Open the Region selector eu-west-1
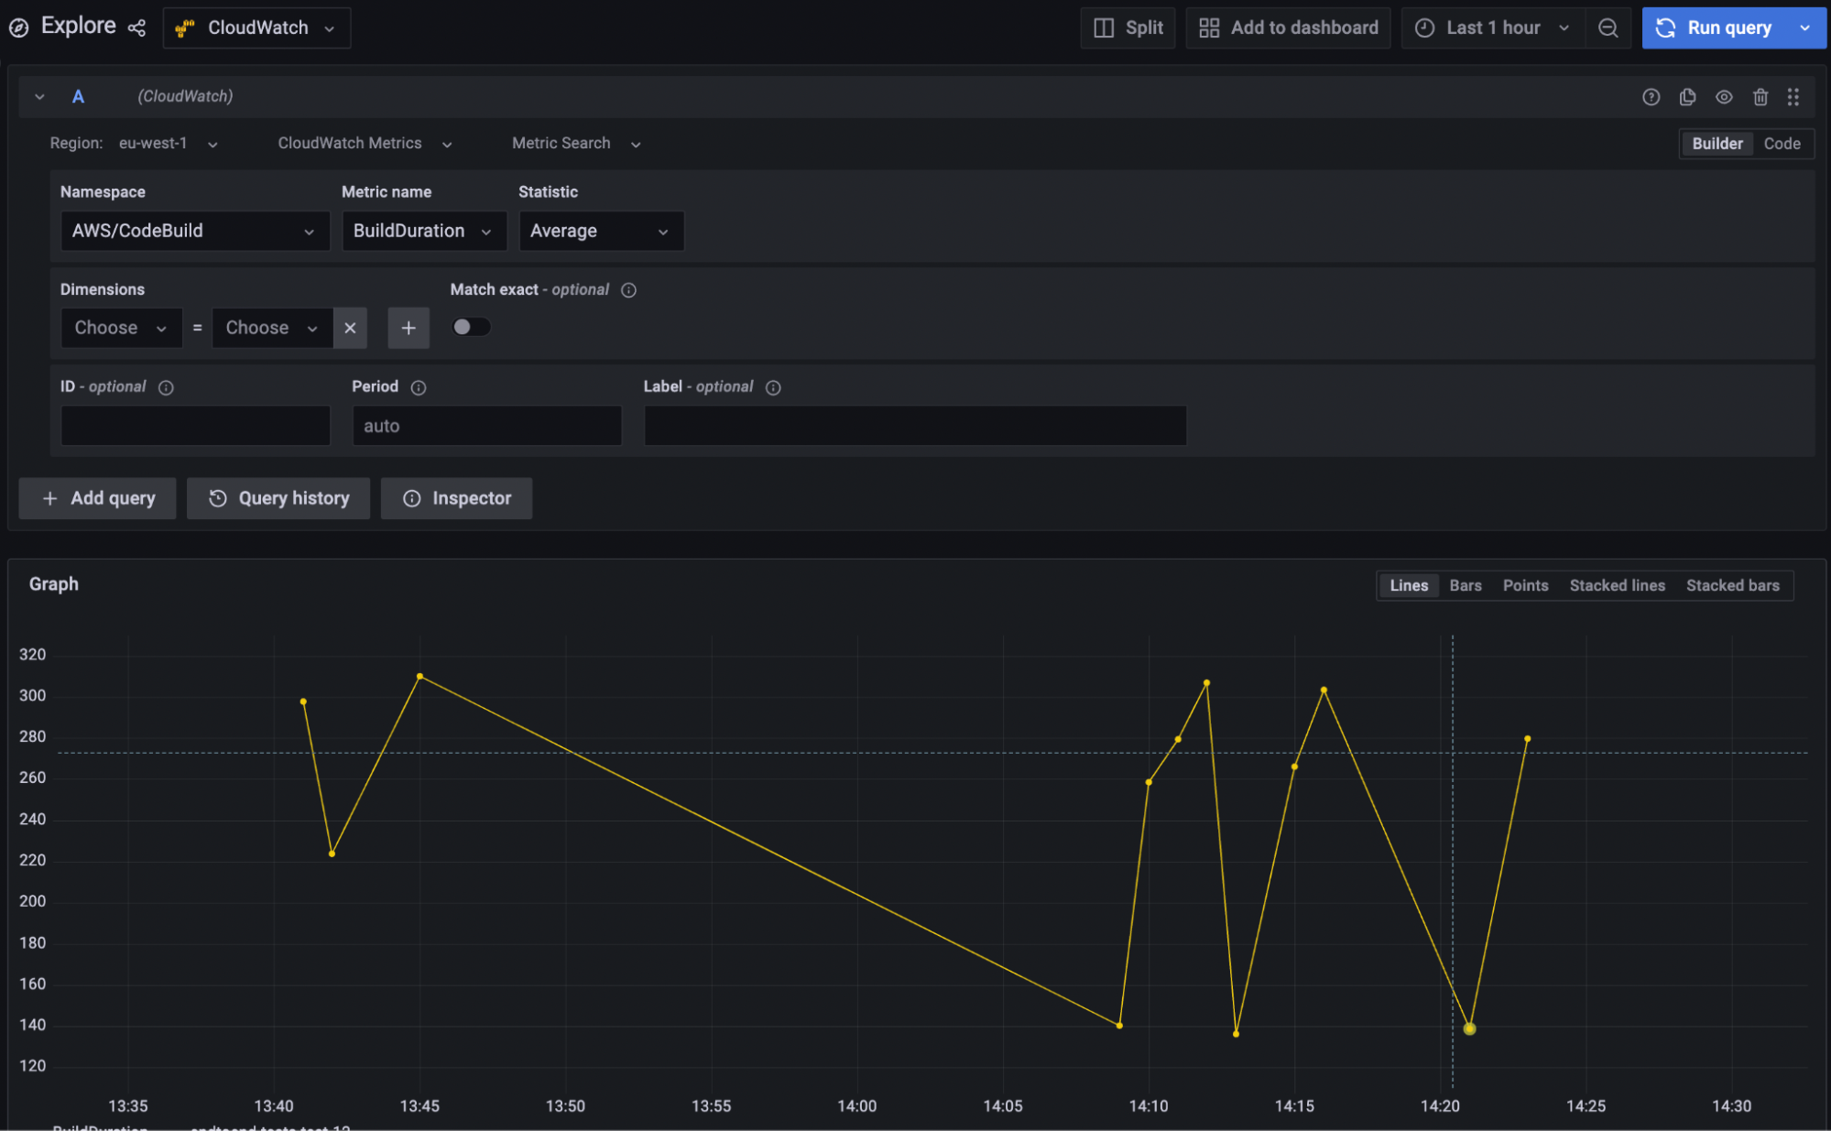This screenshot has height=1131, width=1831. tap(167, 143)
